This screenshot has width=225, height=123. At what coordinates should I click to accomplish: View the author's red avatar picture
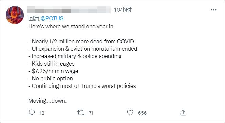pyautogui.click(x=15, y=15)
